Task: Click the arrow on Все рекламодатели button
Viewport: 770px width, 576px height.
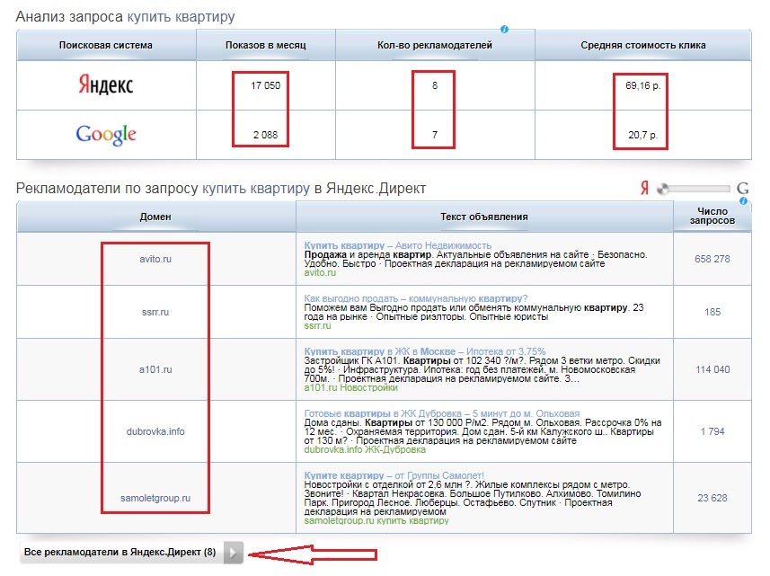Action: [234, 553]
